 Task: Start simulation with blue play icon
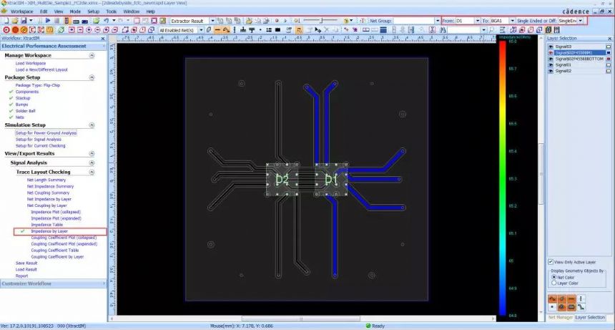pos(48,21)
